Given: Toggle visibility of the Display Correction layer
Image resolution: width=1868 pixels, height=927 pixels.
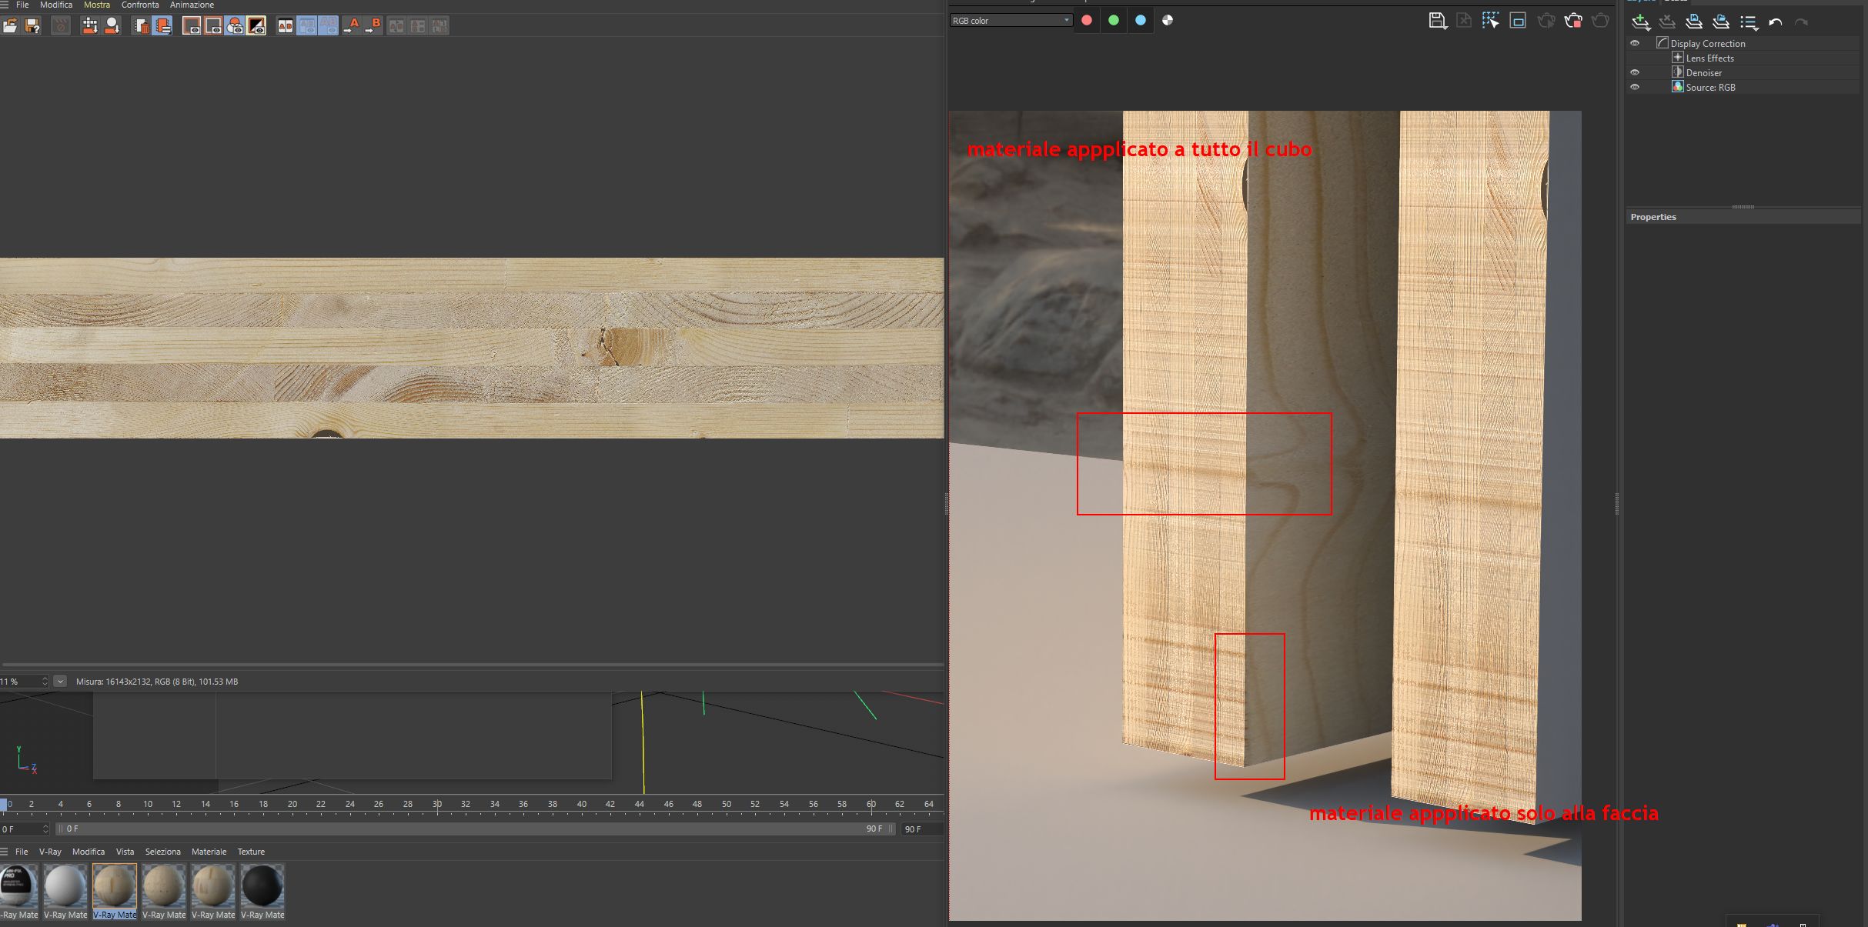Looking at the screenshot, I should (1635, 44).
